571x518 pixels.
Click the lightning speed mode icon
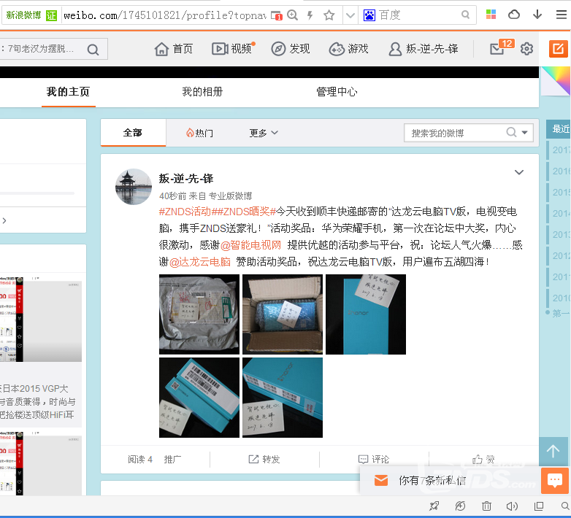coord(310,15)
